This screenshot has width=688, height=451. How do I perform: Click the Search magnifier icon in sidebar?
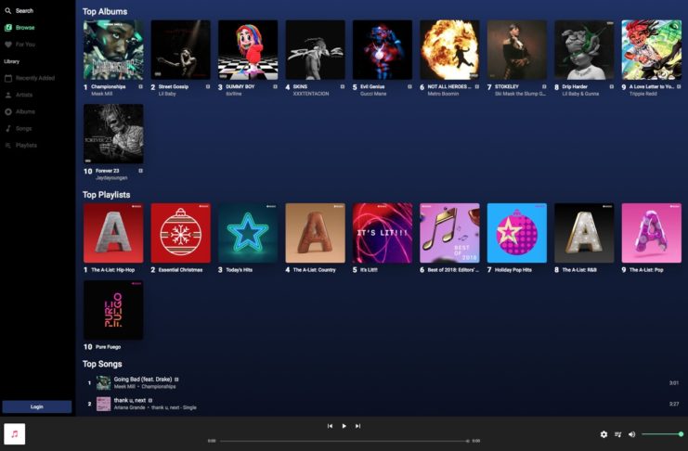[x=8, y=10]
